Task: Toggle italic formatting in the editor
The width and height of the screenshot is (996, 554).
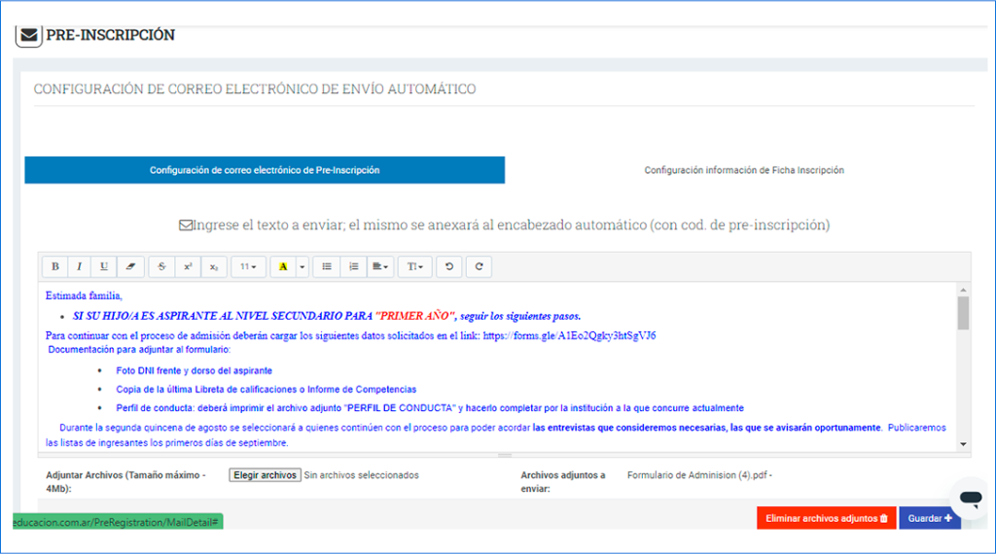Action: pyautogui.click(x=80, y=266)
